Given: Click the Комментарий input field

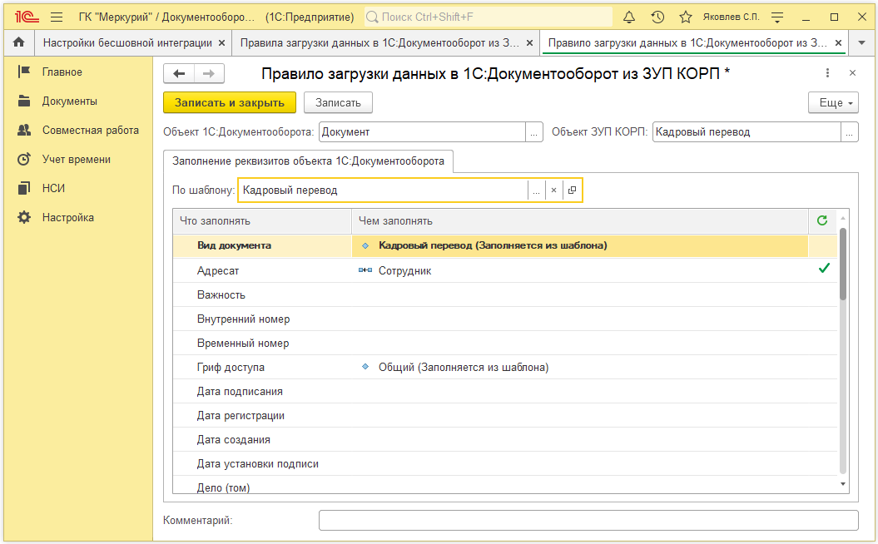Looking at the screenshot, I should tap(588, 521).
